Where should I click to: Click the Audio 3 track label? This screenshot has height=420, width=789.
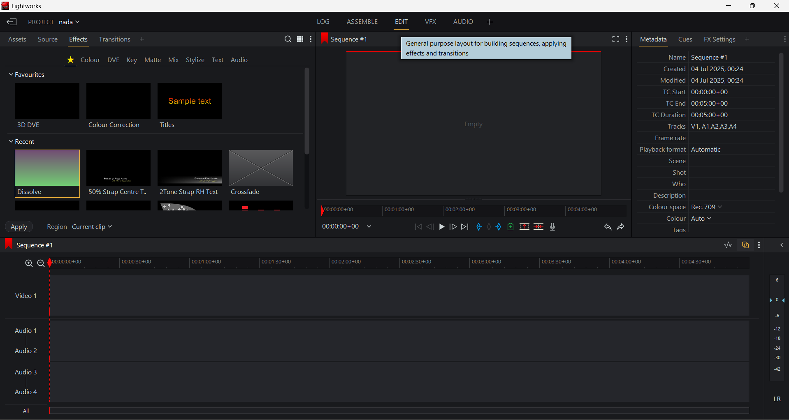pyautogui.click(x=26, y=372)
